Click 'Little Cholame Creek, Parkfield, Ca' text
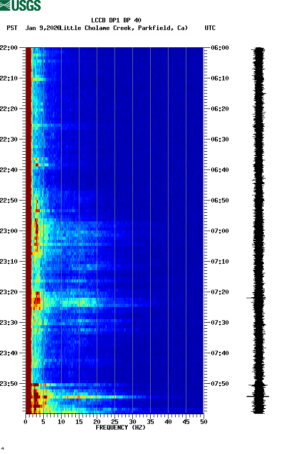 124,28
